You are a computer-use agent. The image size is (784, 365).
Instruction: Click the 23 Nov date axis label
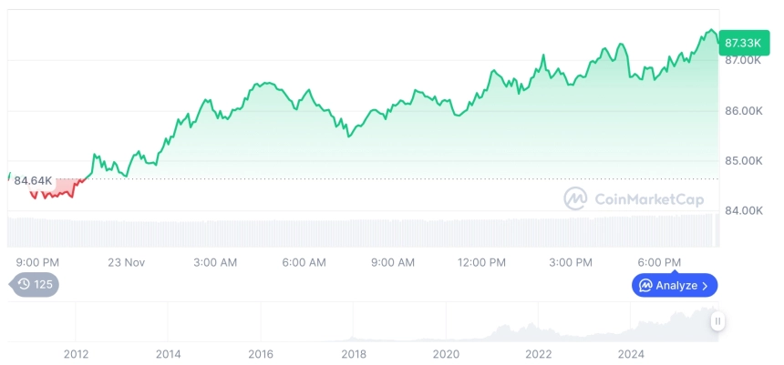(127, 262)
